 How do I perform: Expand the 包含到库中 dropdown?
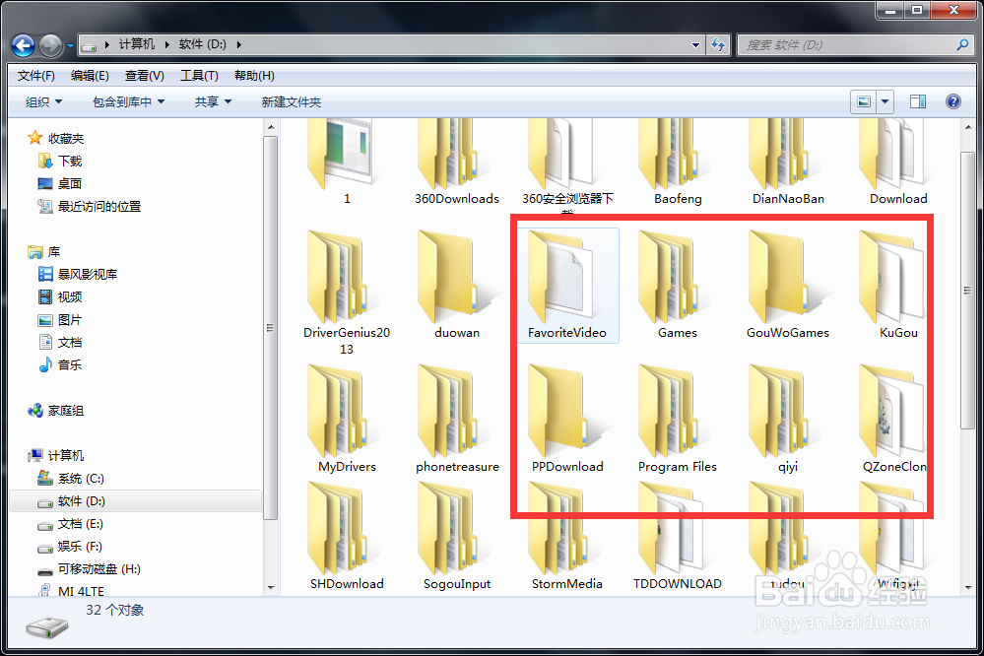pyautogui.click(x=128, y=101)
